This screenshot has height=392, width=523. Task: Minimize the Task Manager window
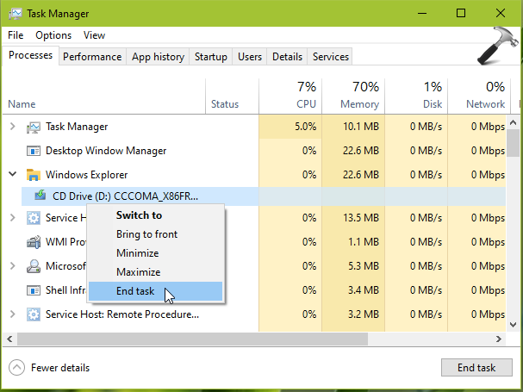tap(422, 13)
